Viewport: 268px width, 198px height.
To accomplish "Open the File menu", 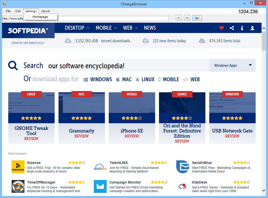I will [x=8, y=11].
